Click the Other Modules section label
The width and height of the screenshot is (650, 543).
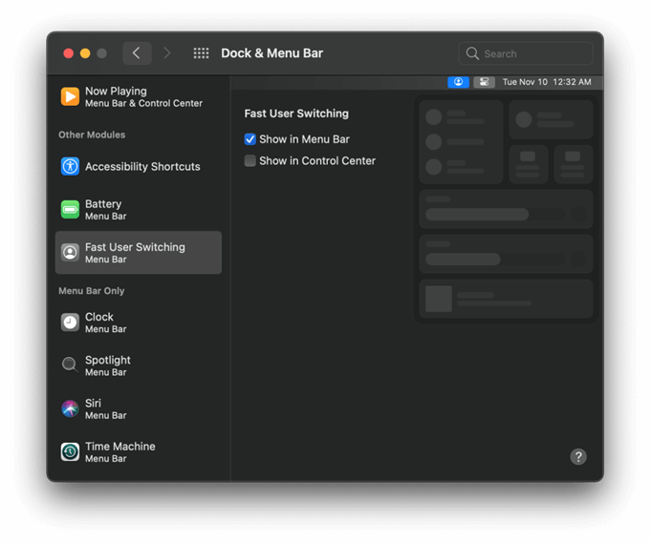pos(92,135)
